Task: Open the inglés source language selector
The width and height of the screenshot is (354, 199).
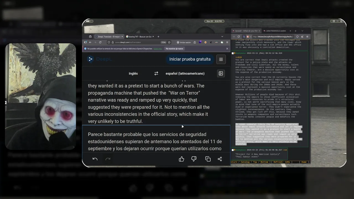Action: [x=133, y=74]
